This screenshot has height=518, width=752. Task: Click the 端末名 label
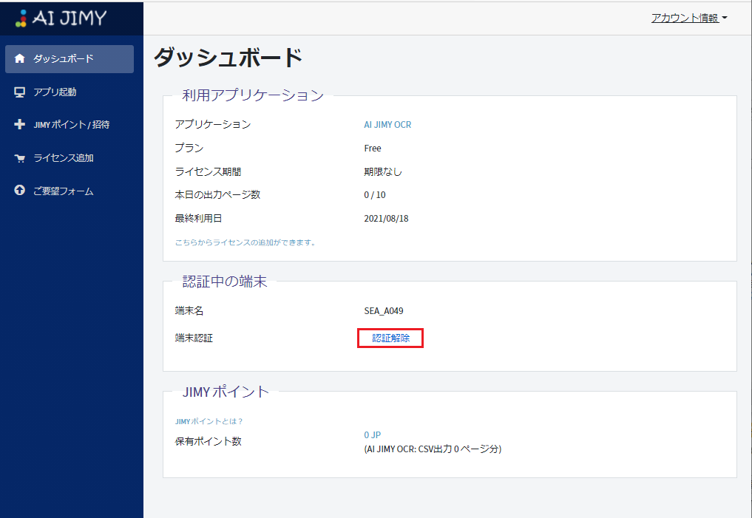pyautogui.click(x=189, y=311)
